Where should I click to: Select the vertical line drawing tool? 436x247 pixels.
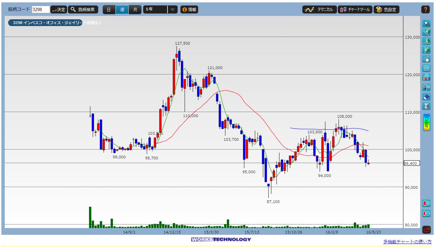(x=426, y=50)
